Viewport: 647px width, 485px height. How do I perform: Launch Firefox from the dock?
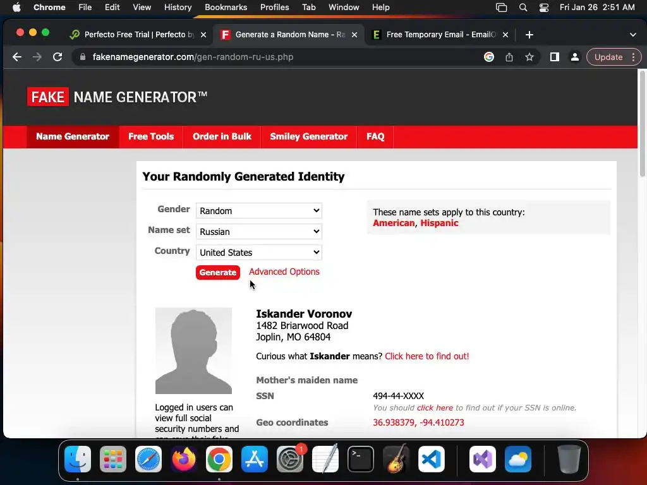tap(184, 459)
